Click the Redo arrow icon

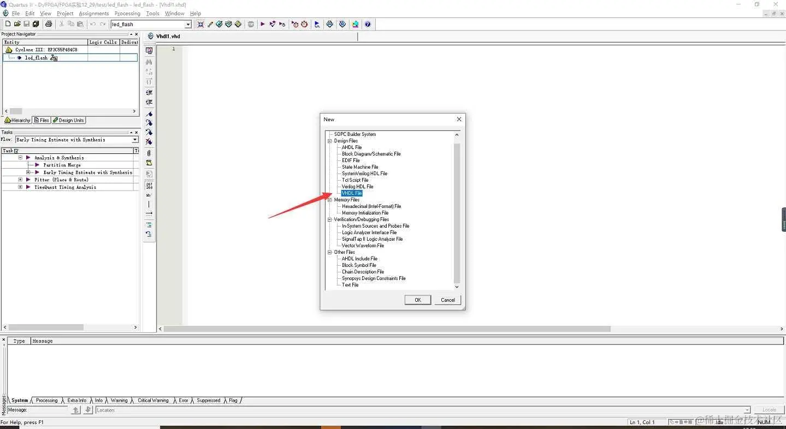(x=103, y=24)
